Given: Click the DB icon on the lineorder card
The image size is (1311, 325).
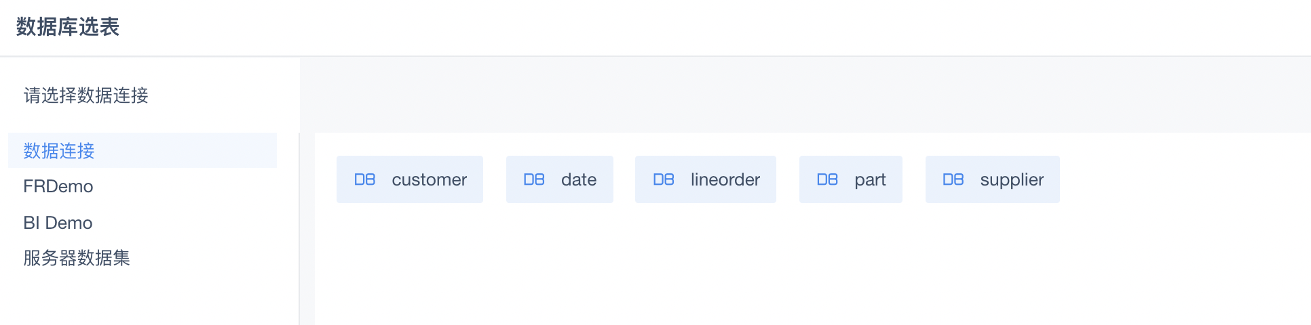Looking at the screenshot, I should click(664, 179).
